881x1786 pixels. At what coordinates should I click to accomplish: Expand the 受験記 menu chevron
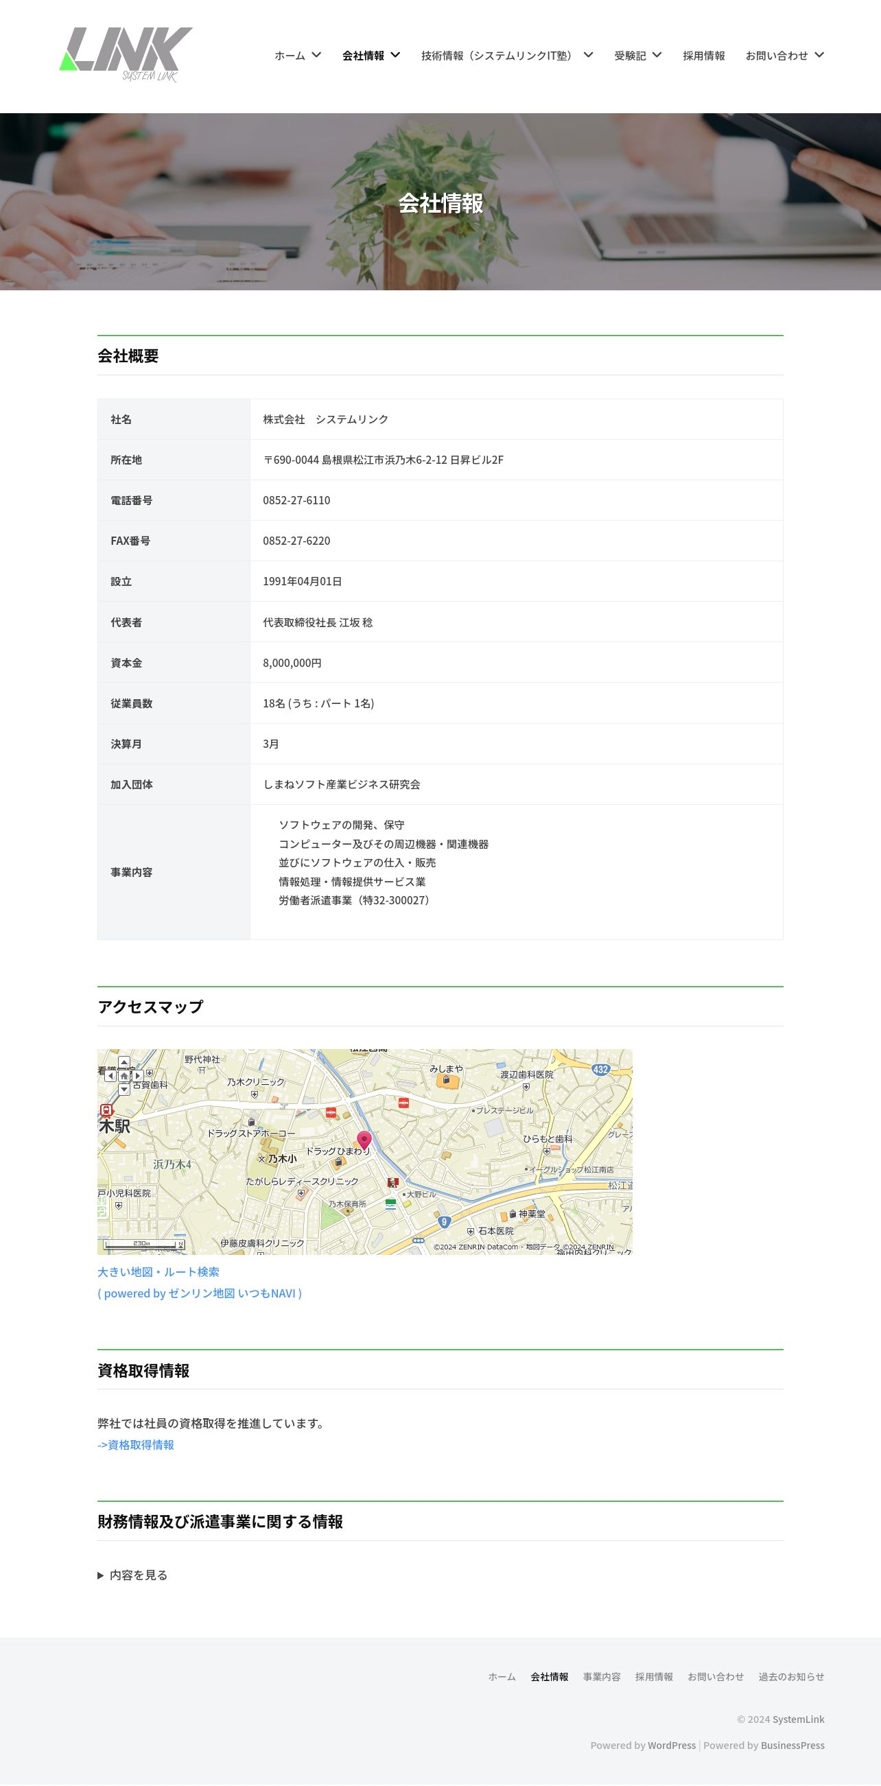coord(657,55)
